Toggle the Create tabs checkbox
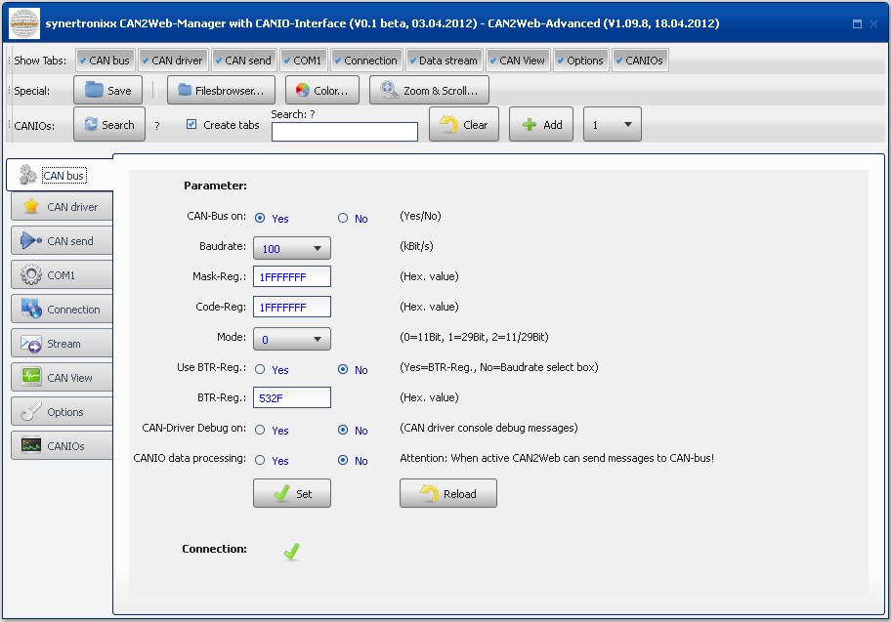 191,124
